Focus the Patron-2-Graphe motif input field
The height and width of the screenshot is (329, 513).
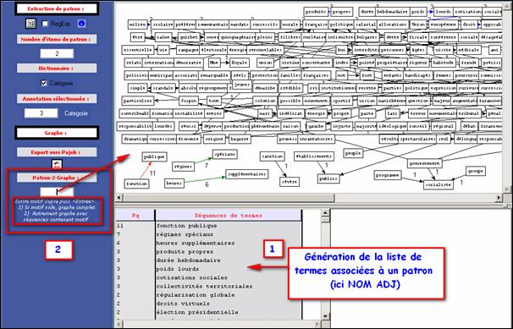coord(57,191)
